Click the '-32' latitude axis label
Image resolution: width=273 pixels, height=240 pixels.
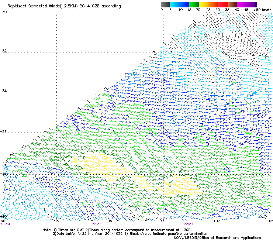(3, 51)
